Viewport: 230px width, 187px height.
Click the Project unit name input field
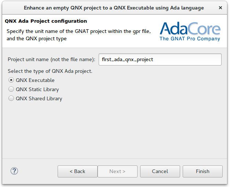click(160, 59)
